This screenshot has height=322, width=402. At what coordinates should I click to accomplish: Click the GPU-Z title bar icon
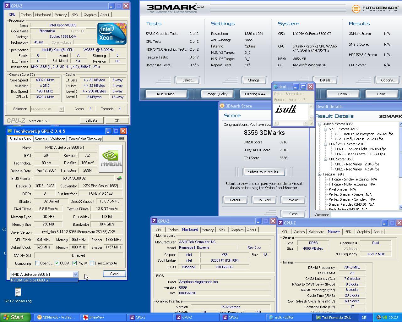pos(10,131)
